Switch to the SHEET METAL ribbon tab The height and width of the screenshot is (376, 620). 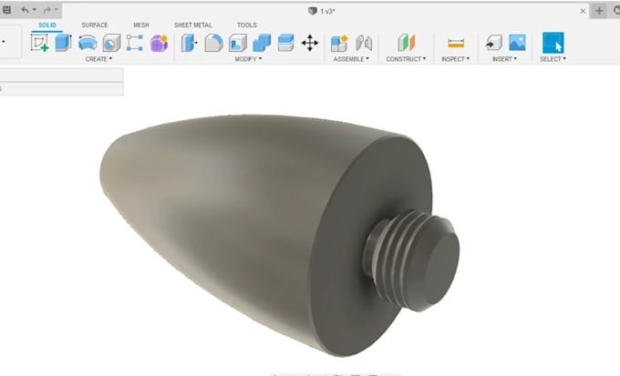pyautogui.click(x=193, y=25)
